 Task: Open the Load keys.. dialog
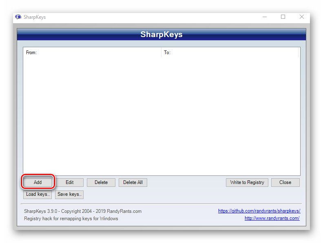tap(38, 194)
